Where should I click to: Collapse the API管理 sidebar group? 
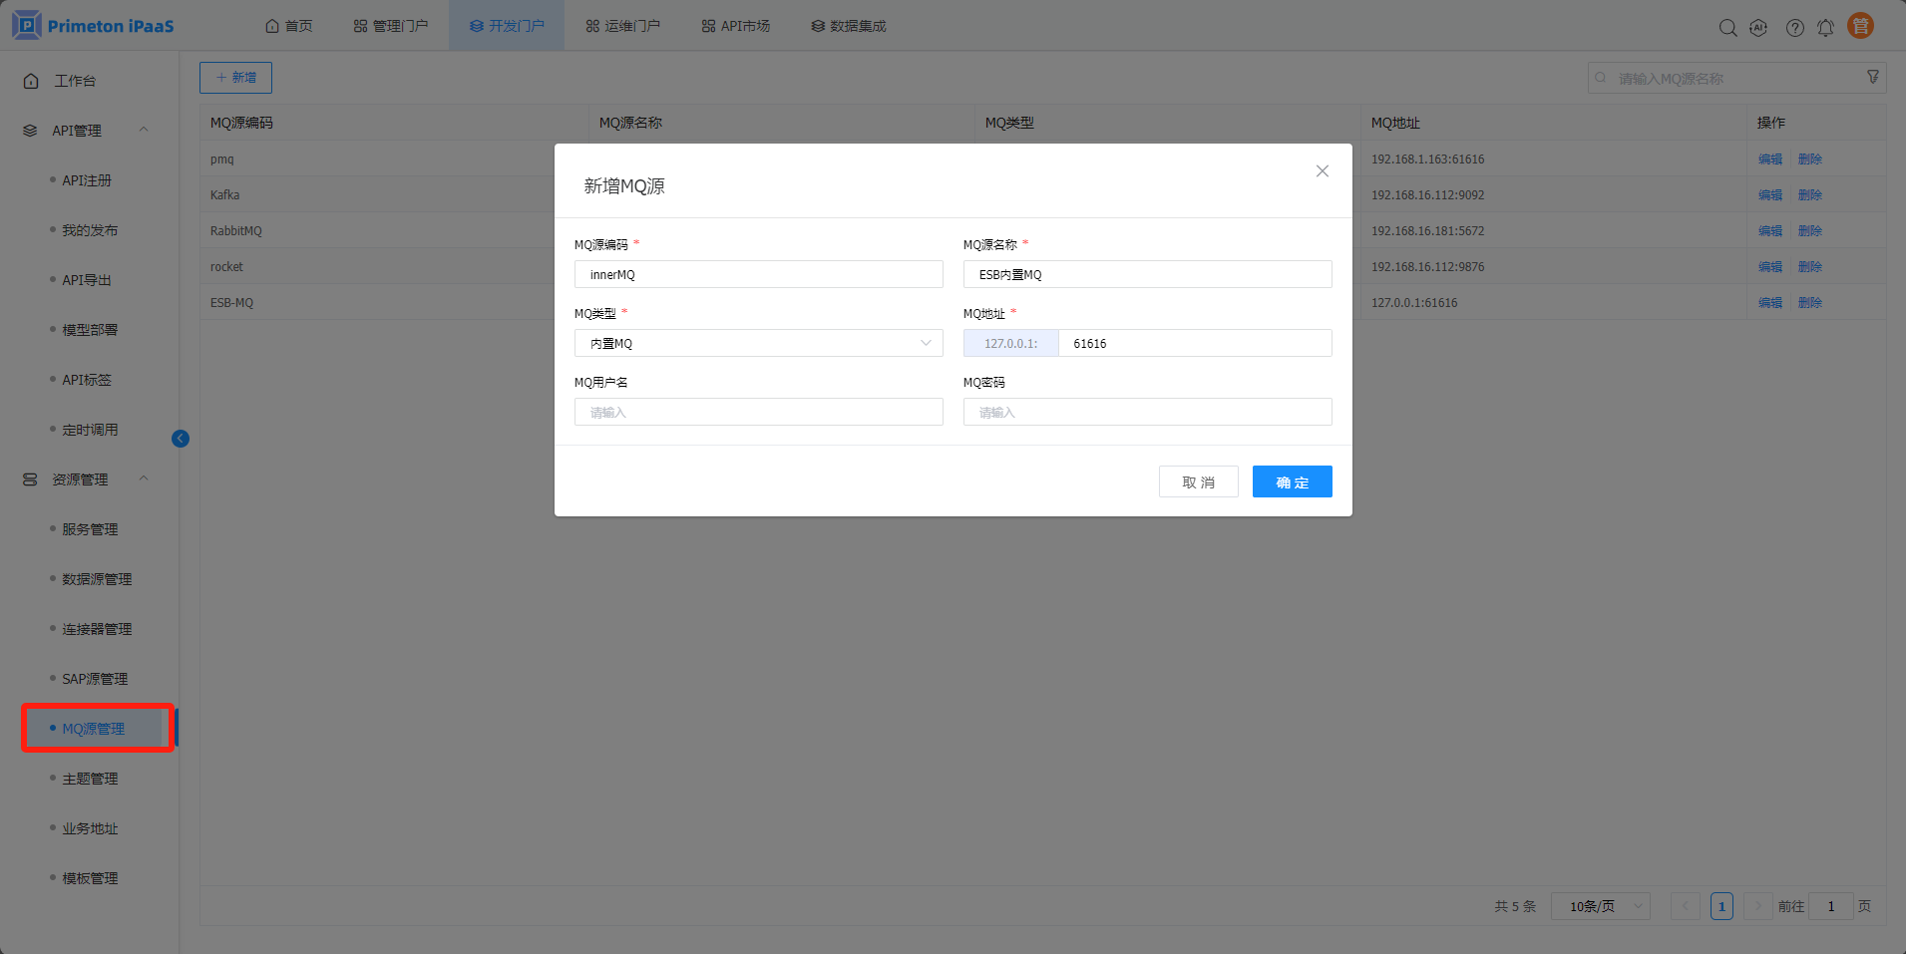pyautogui.click(x=144, y=130)
